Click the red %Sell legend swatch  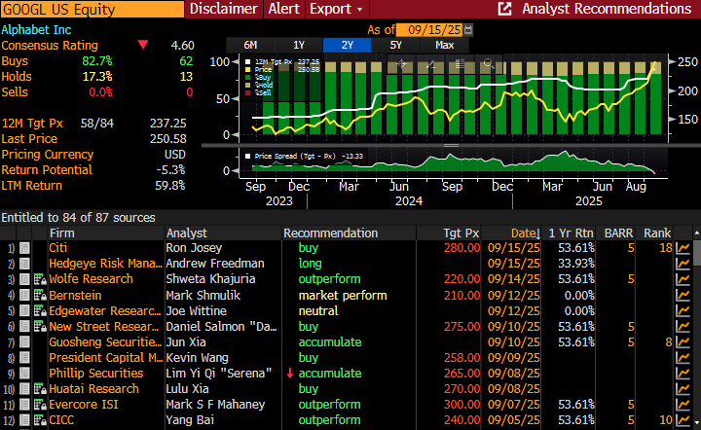248,92
